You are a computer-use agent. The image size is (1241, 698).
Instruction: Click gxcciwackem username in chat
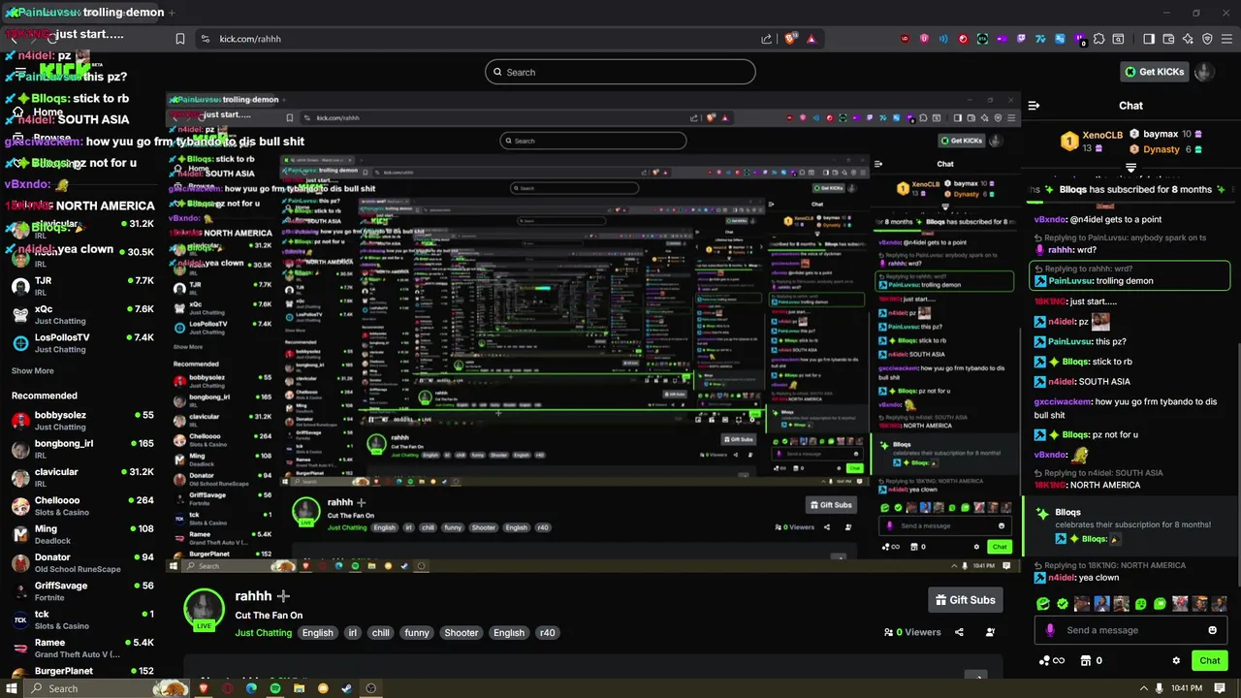click(x=1063, y=401)
